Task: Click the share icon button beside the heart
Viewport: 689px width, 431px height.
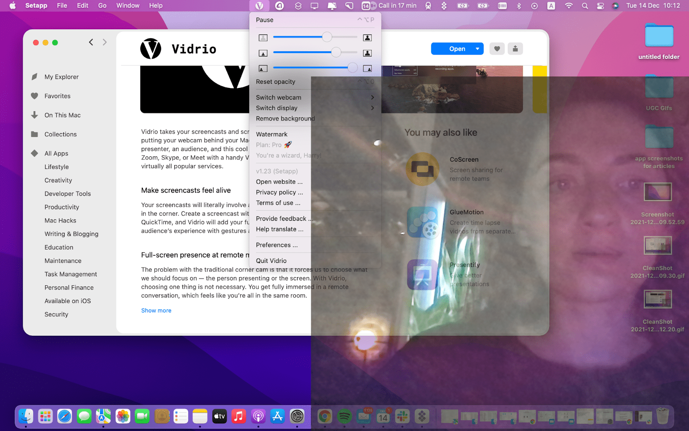Action: pyautogui.click(x=515, y=49)
